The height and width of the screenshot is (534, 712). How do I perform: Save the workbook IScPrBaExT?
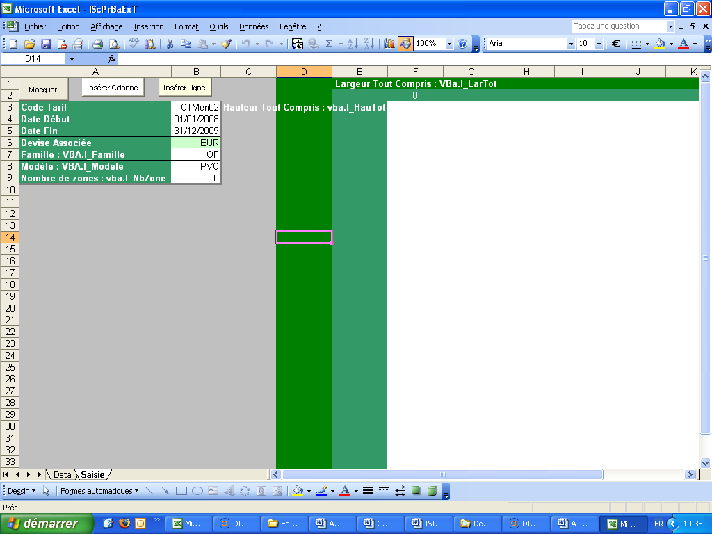pos(45,43)
